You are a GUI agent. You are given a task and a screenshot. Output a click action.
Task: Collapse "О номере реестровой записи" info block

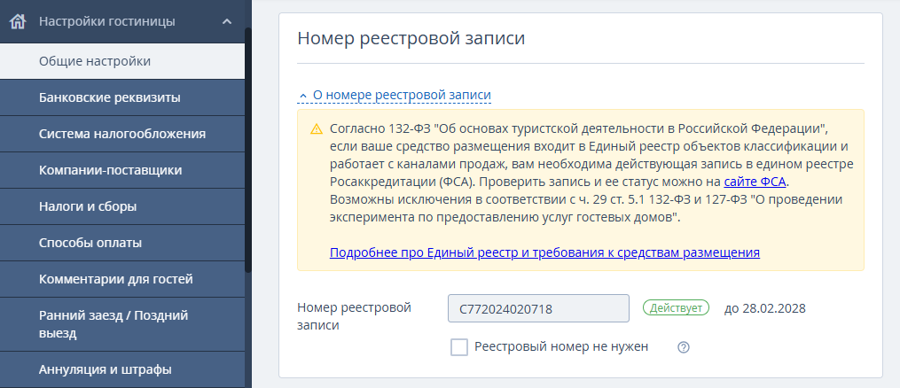point(395,95)
